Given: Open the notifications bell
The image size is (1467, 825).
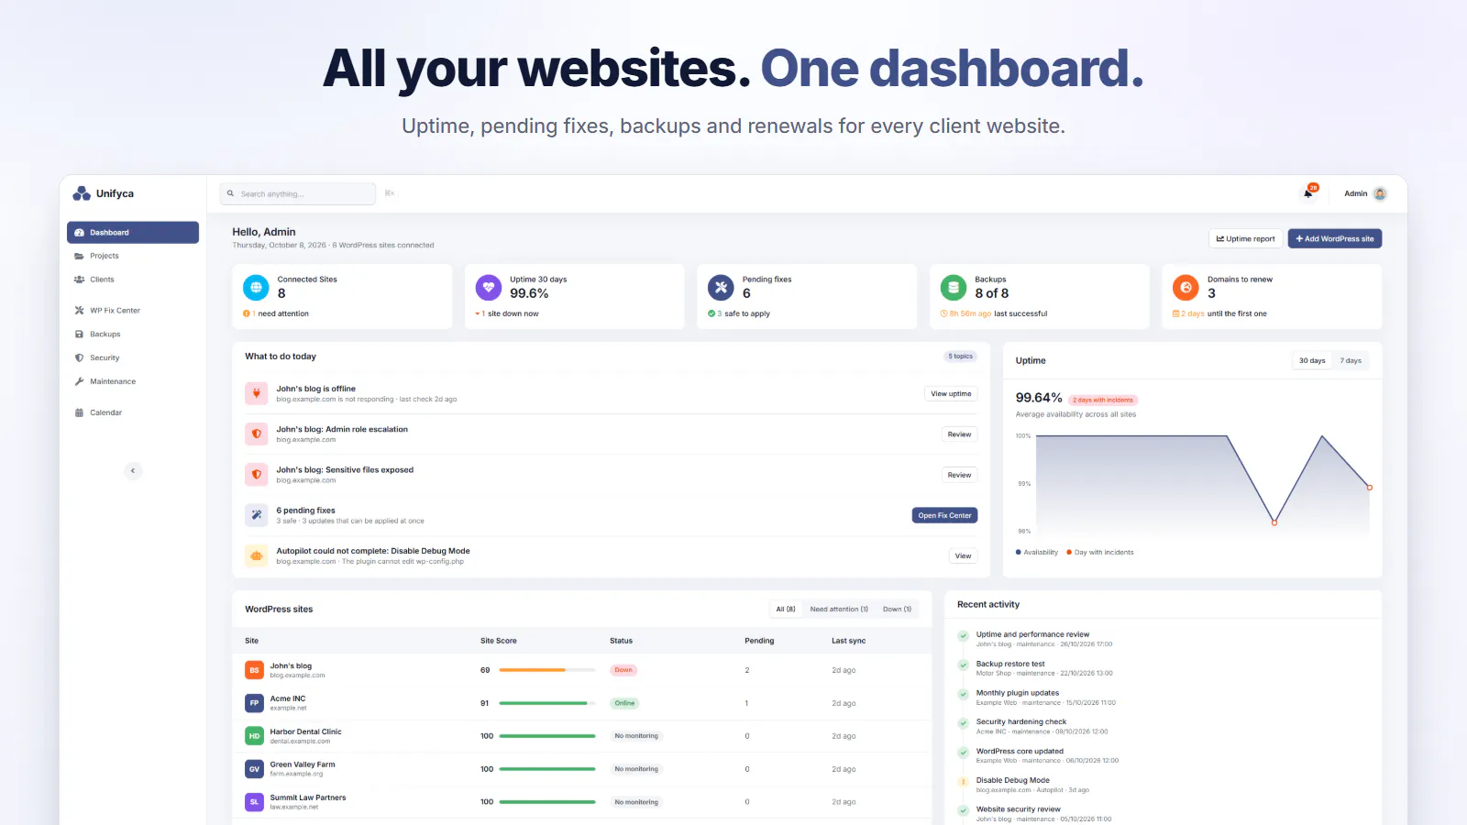Looking at the screenshot, I should 1308,192.
